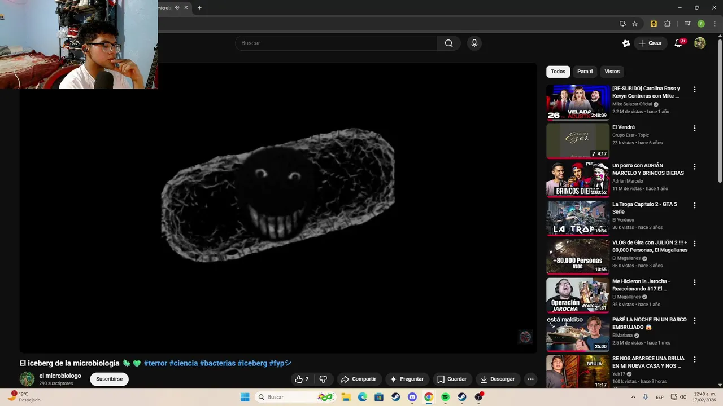This screenshot has width=723, height=406.
Task: Subscribe with the Suscribirse button
Action: tap(110, 379)
